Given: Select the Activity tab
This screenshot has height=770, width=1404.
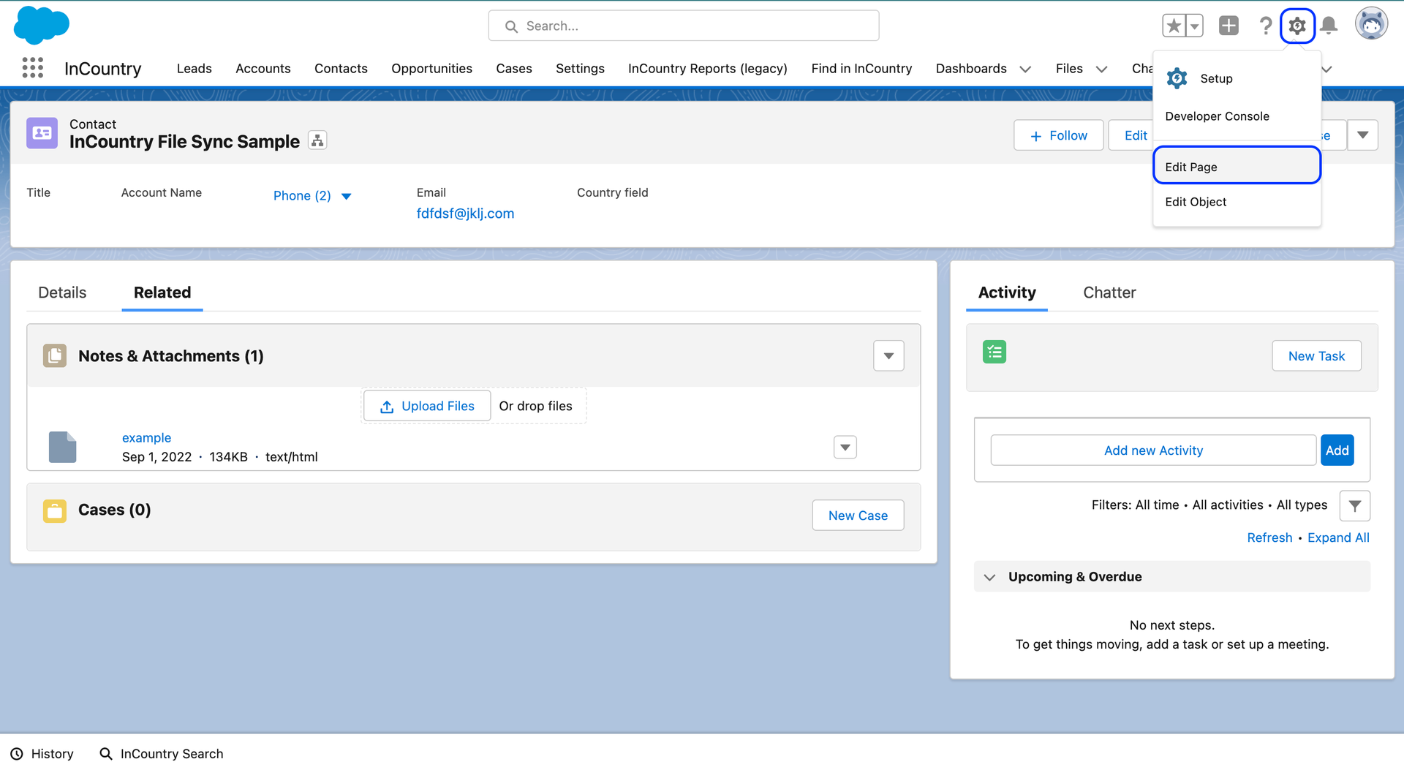Looking at the screenshot, I should point(1007,292).
